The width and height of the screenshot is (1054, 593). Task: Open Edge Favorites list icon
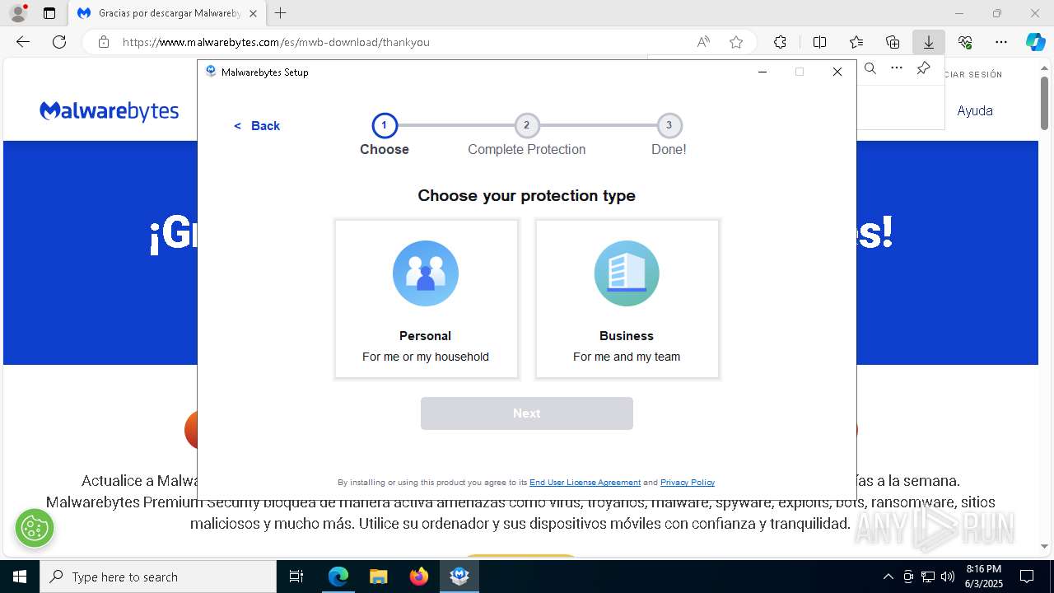(856, 42)
